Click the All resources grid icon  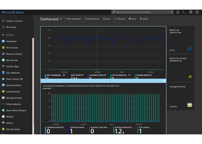click(x=3, y=48)
